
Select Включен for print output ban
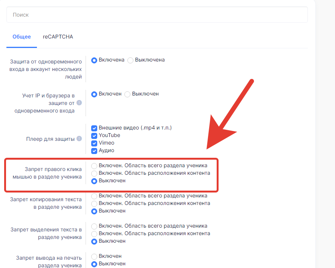[94, 256]
